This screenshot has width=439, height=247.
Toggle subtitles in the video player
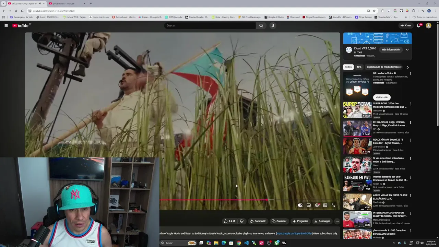pyautogui.click(x=309, y=205)
